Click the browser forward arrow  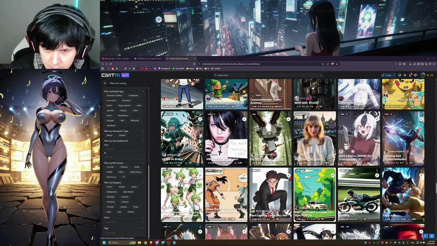click(107, 64)
